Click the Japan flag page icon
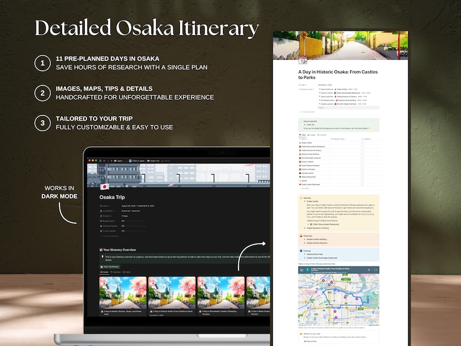 (x=105, y=187)
